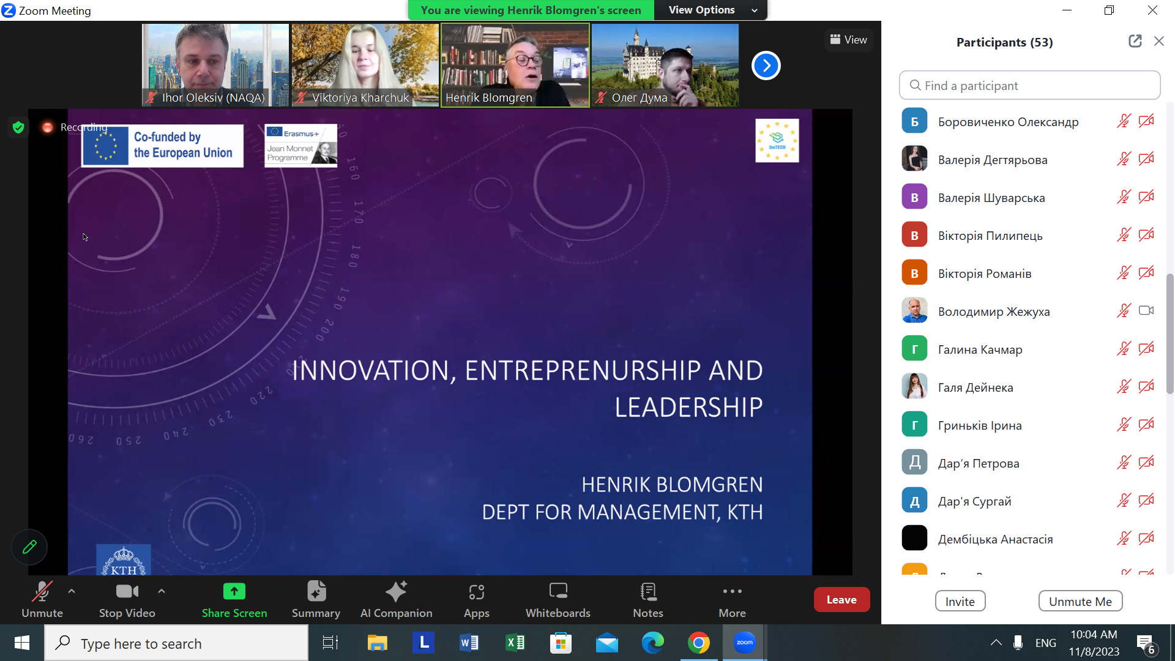Image resolution: width=1175 pixels, height=661 pixels.
Task: Toggle mute for Боровиченко Олександр
Action: [1124, 121]
